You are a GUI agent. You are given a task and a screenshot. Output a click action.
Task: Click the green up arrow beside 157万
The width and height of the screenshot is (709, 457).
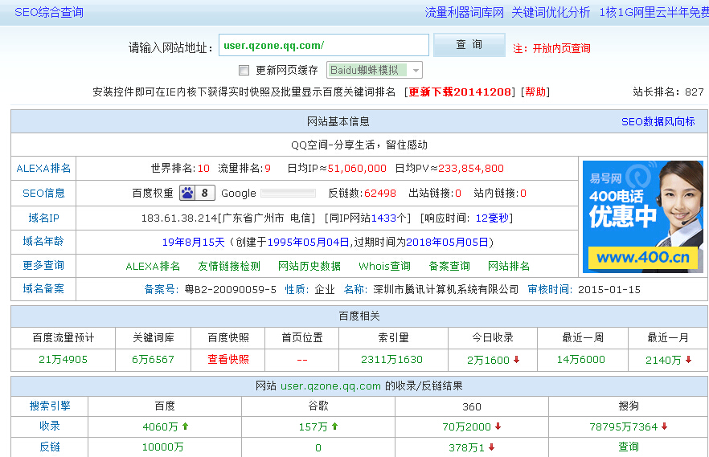335,426
